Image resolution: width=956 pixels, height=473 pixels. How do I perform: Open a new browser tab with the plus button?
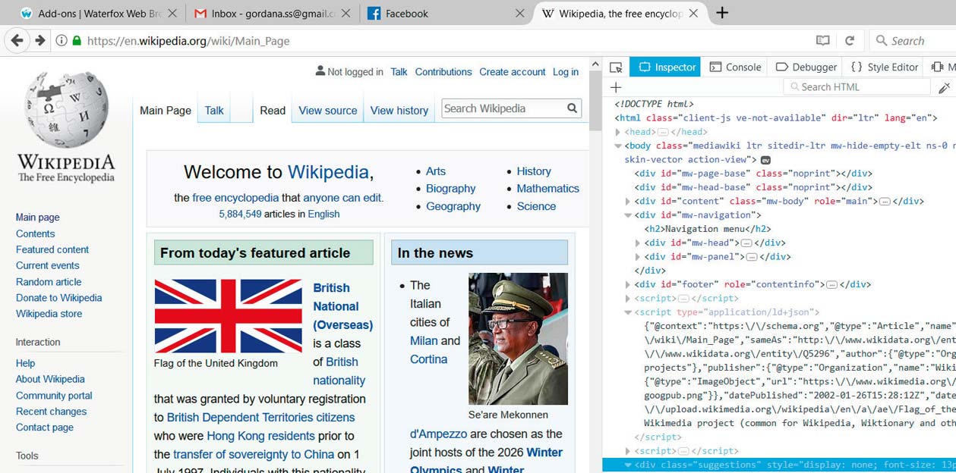tap(722, 13)
